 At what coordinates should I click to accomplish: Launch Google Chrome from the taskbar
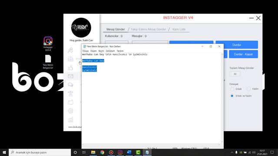[102, 152]
